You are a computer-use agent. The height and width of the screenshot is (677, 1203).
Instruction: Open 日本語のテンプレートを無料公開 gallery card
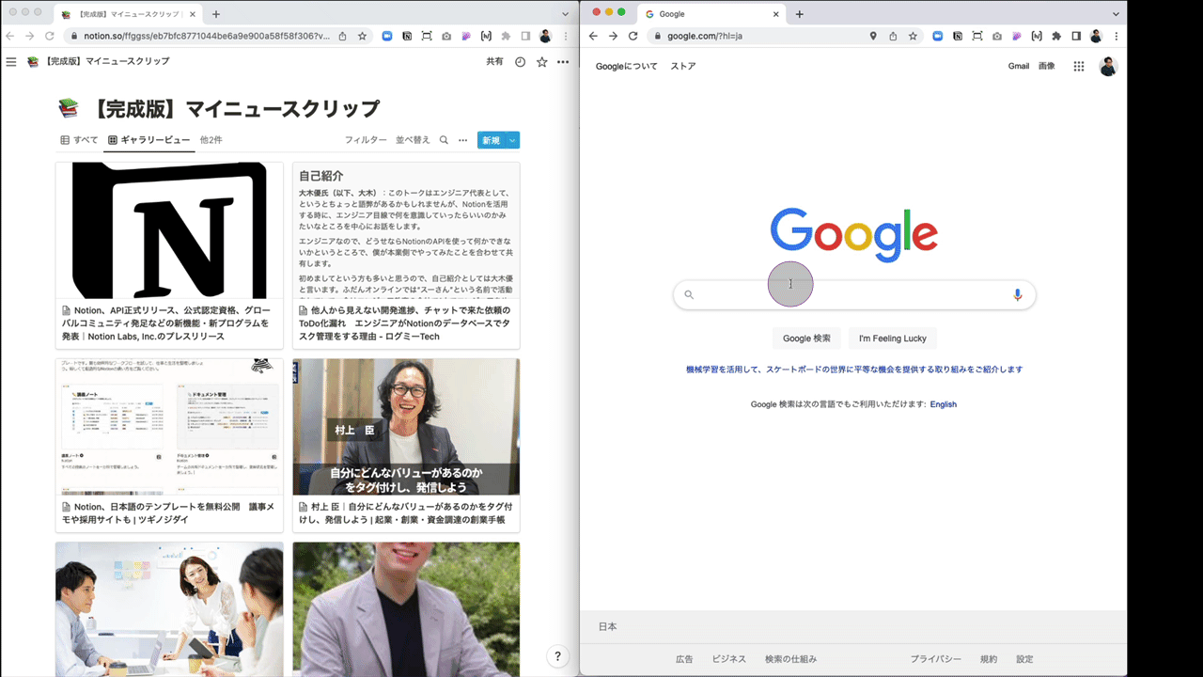pyautogui.click(x=169, y=445)
